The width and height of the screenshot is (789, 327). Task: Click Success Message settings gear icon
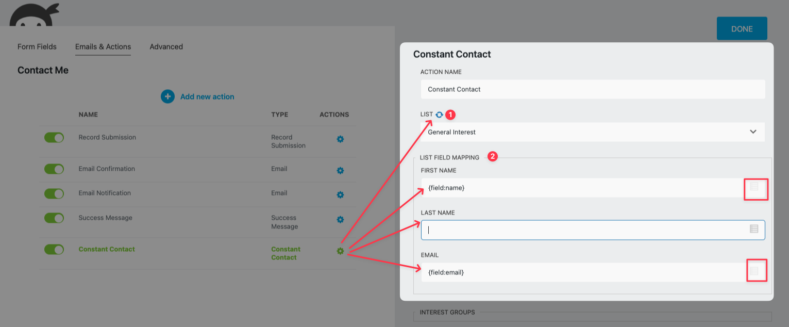click(340, 220)
